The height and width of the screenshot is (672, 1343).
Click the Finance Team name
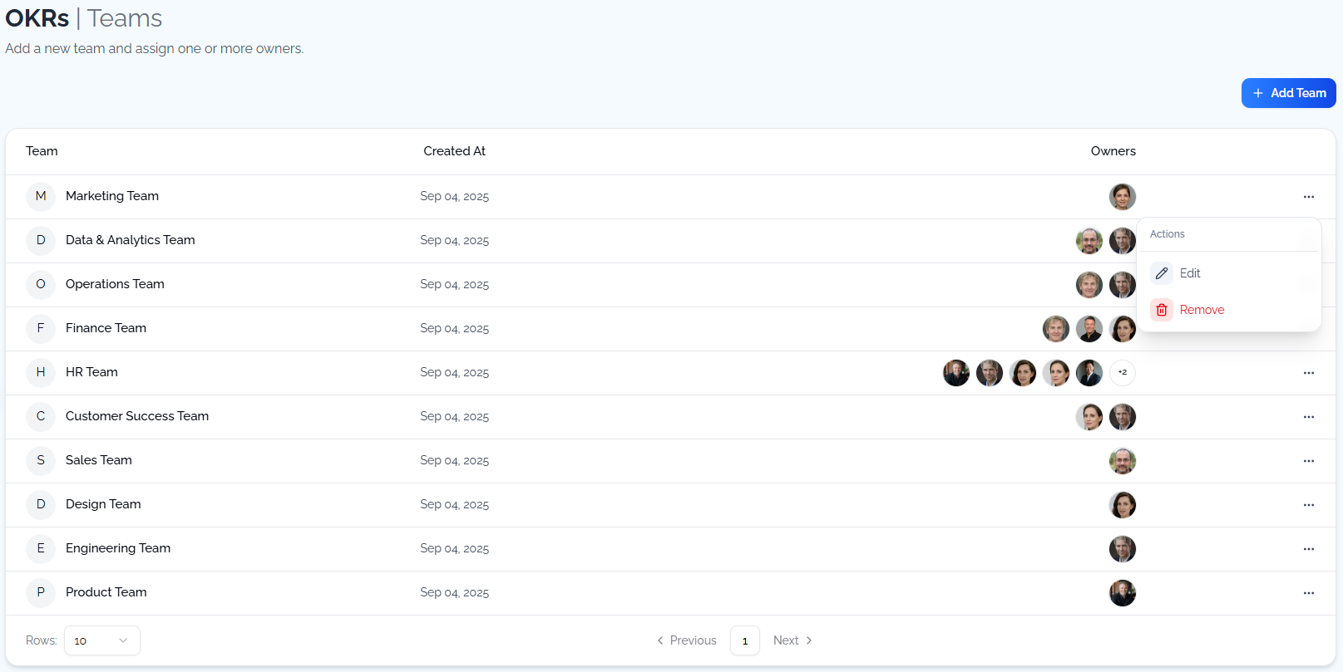[106, 328]
